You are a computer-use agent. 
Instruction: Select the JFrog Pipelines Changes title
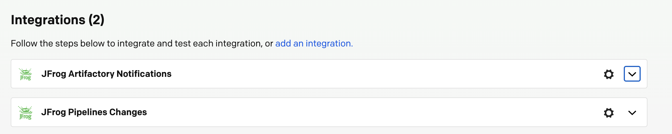click(94, 112)
